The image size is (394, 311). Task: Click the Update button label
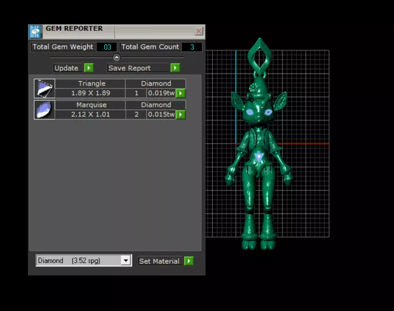[x=68, y=68]
